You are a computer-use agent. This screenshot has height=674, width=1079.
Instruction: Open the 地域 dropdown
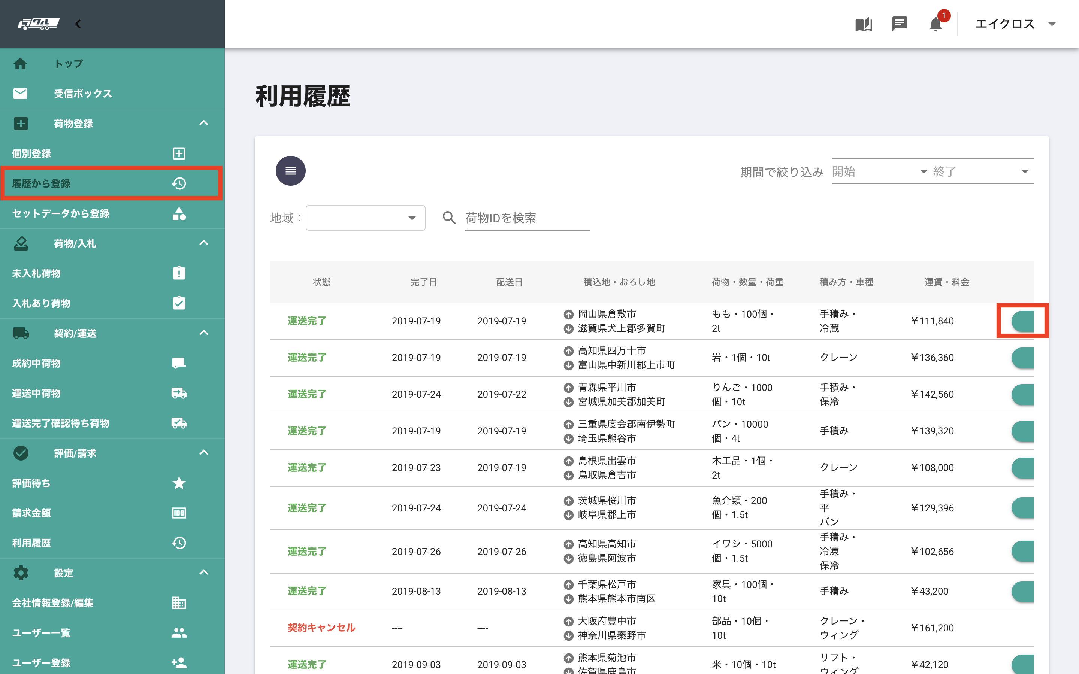coord(365,218)
